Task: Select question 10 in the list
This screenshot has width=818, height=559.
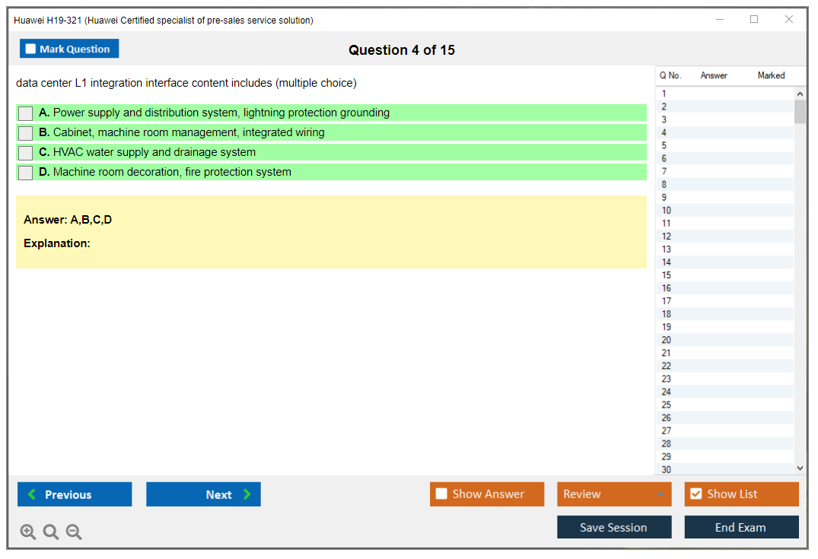Action: pyautogui.click(x=667, y=211)
